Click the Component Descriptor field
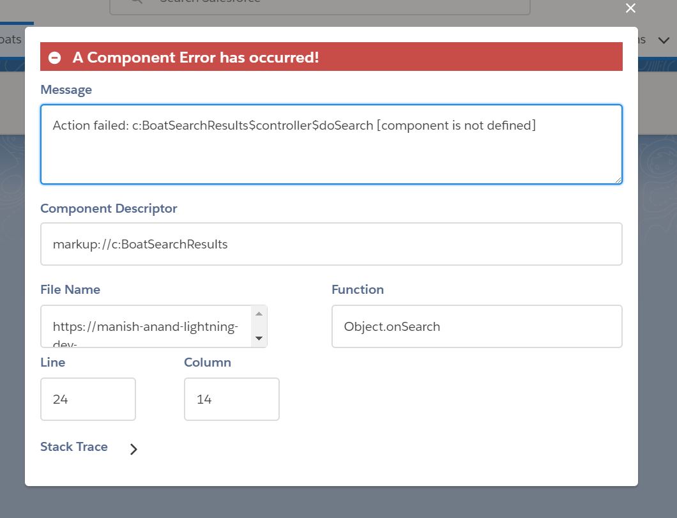Image resolution: width=677 pixels, height=518 pixels. [331, 244]
